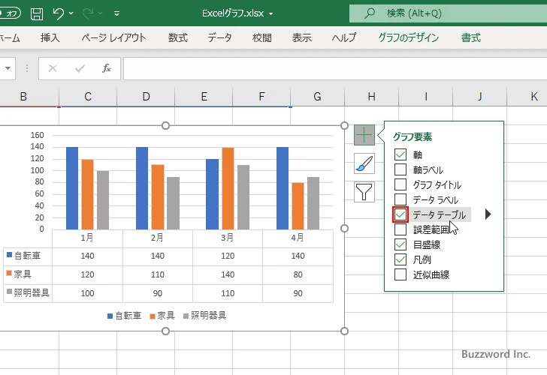Screen dimensions: 547x375
Task: Click the Save icon in title bar
Action: pos(37,13)
